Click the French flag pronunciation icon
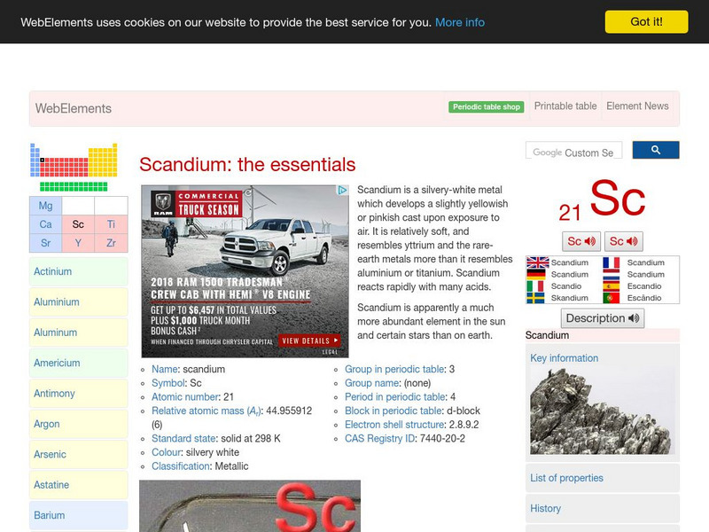The height and width of the screenshot is (532, 709). [612, 262]
